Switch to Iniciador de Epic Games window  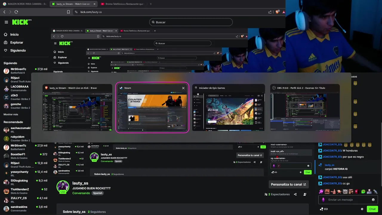coord(229,108)
